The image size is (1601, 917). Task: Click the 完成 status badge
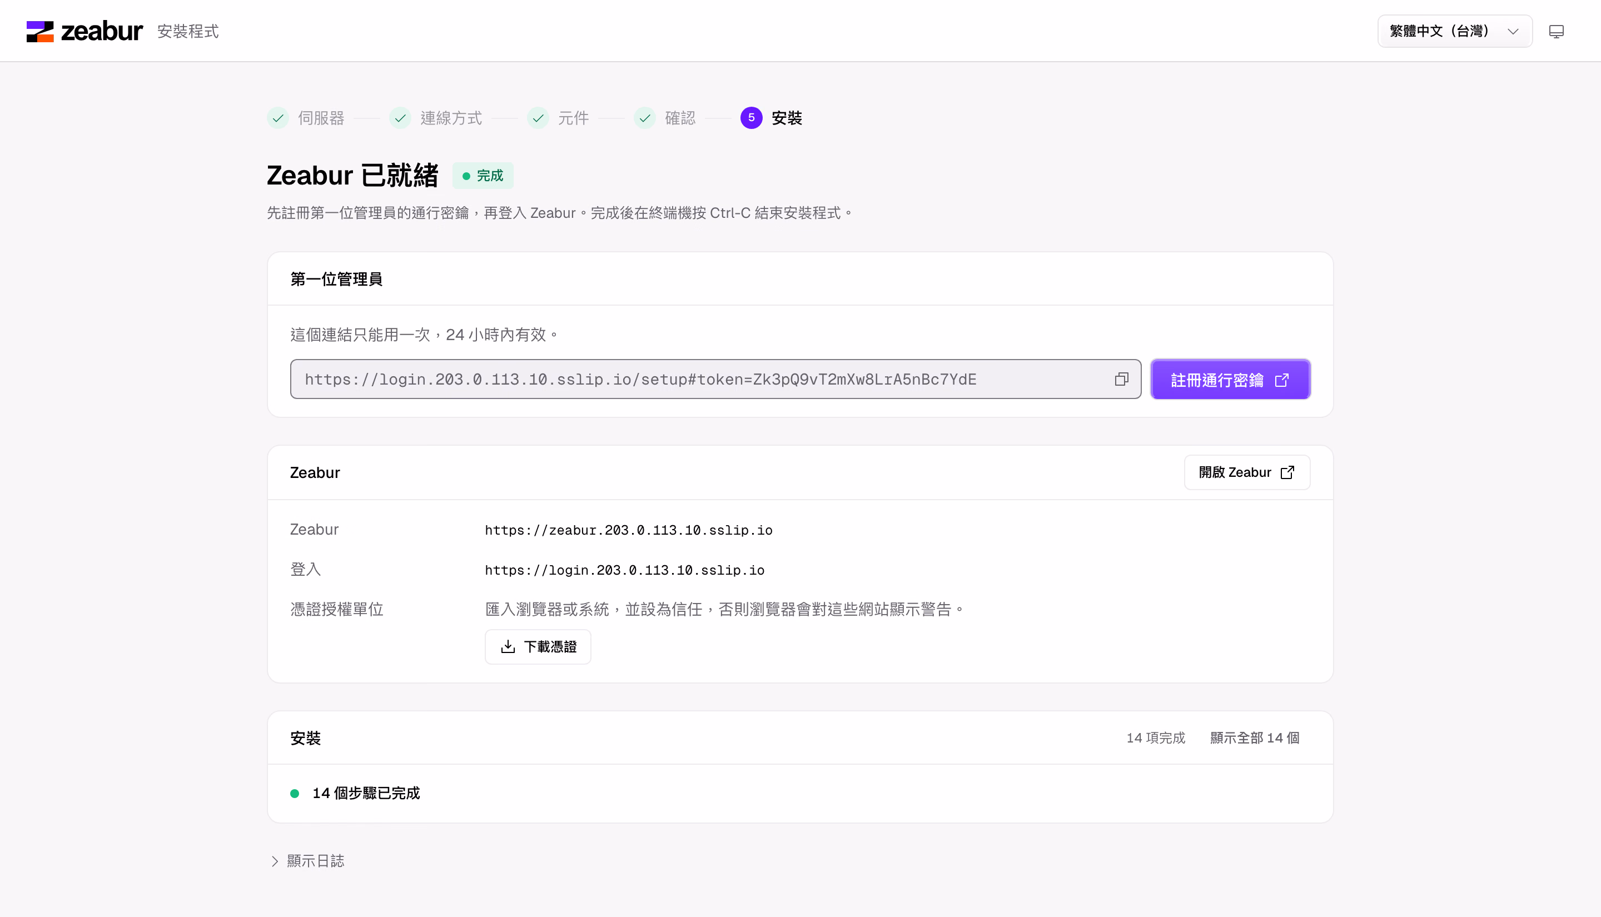coord(483,176)
